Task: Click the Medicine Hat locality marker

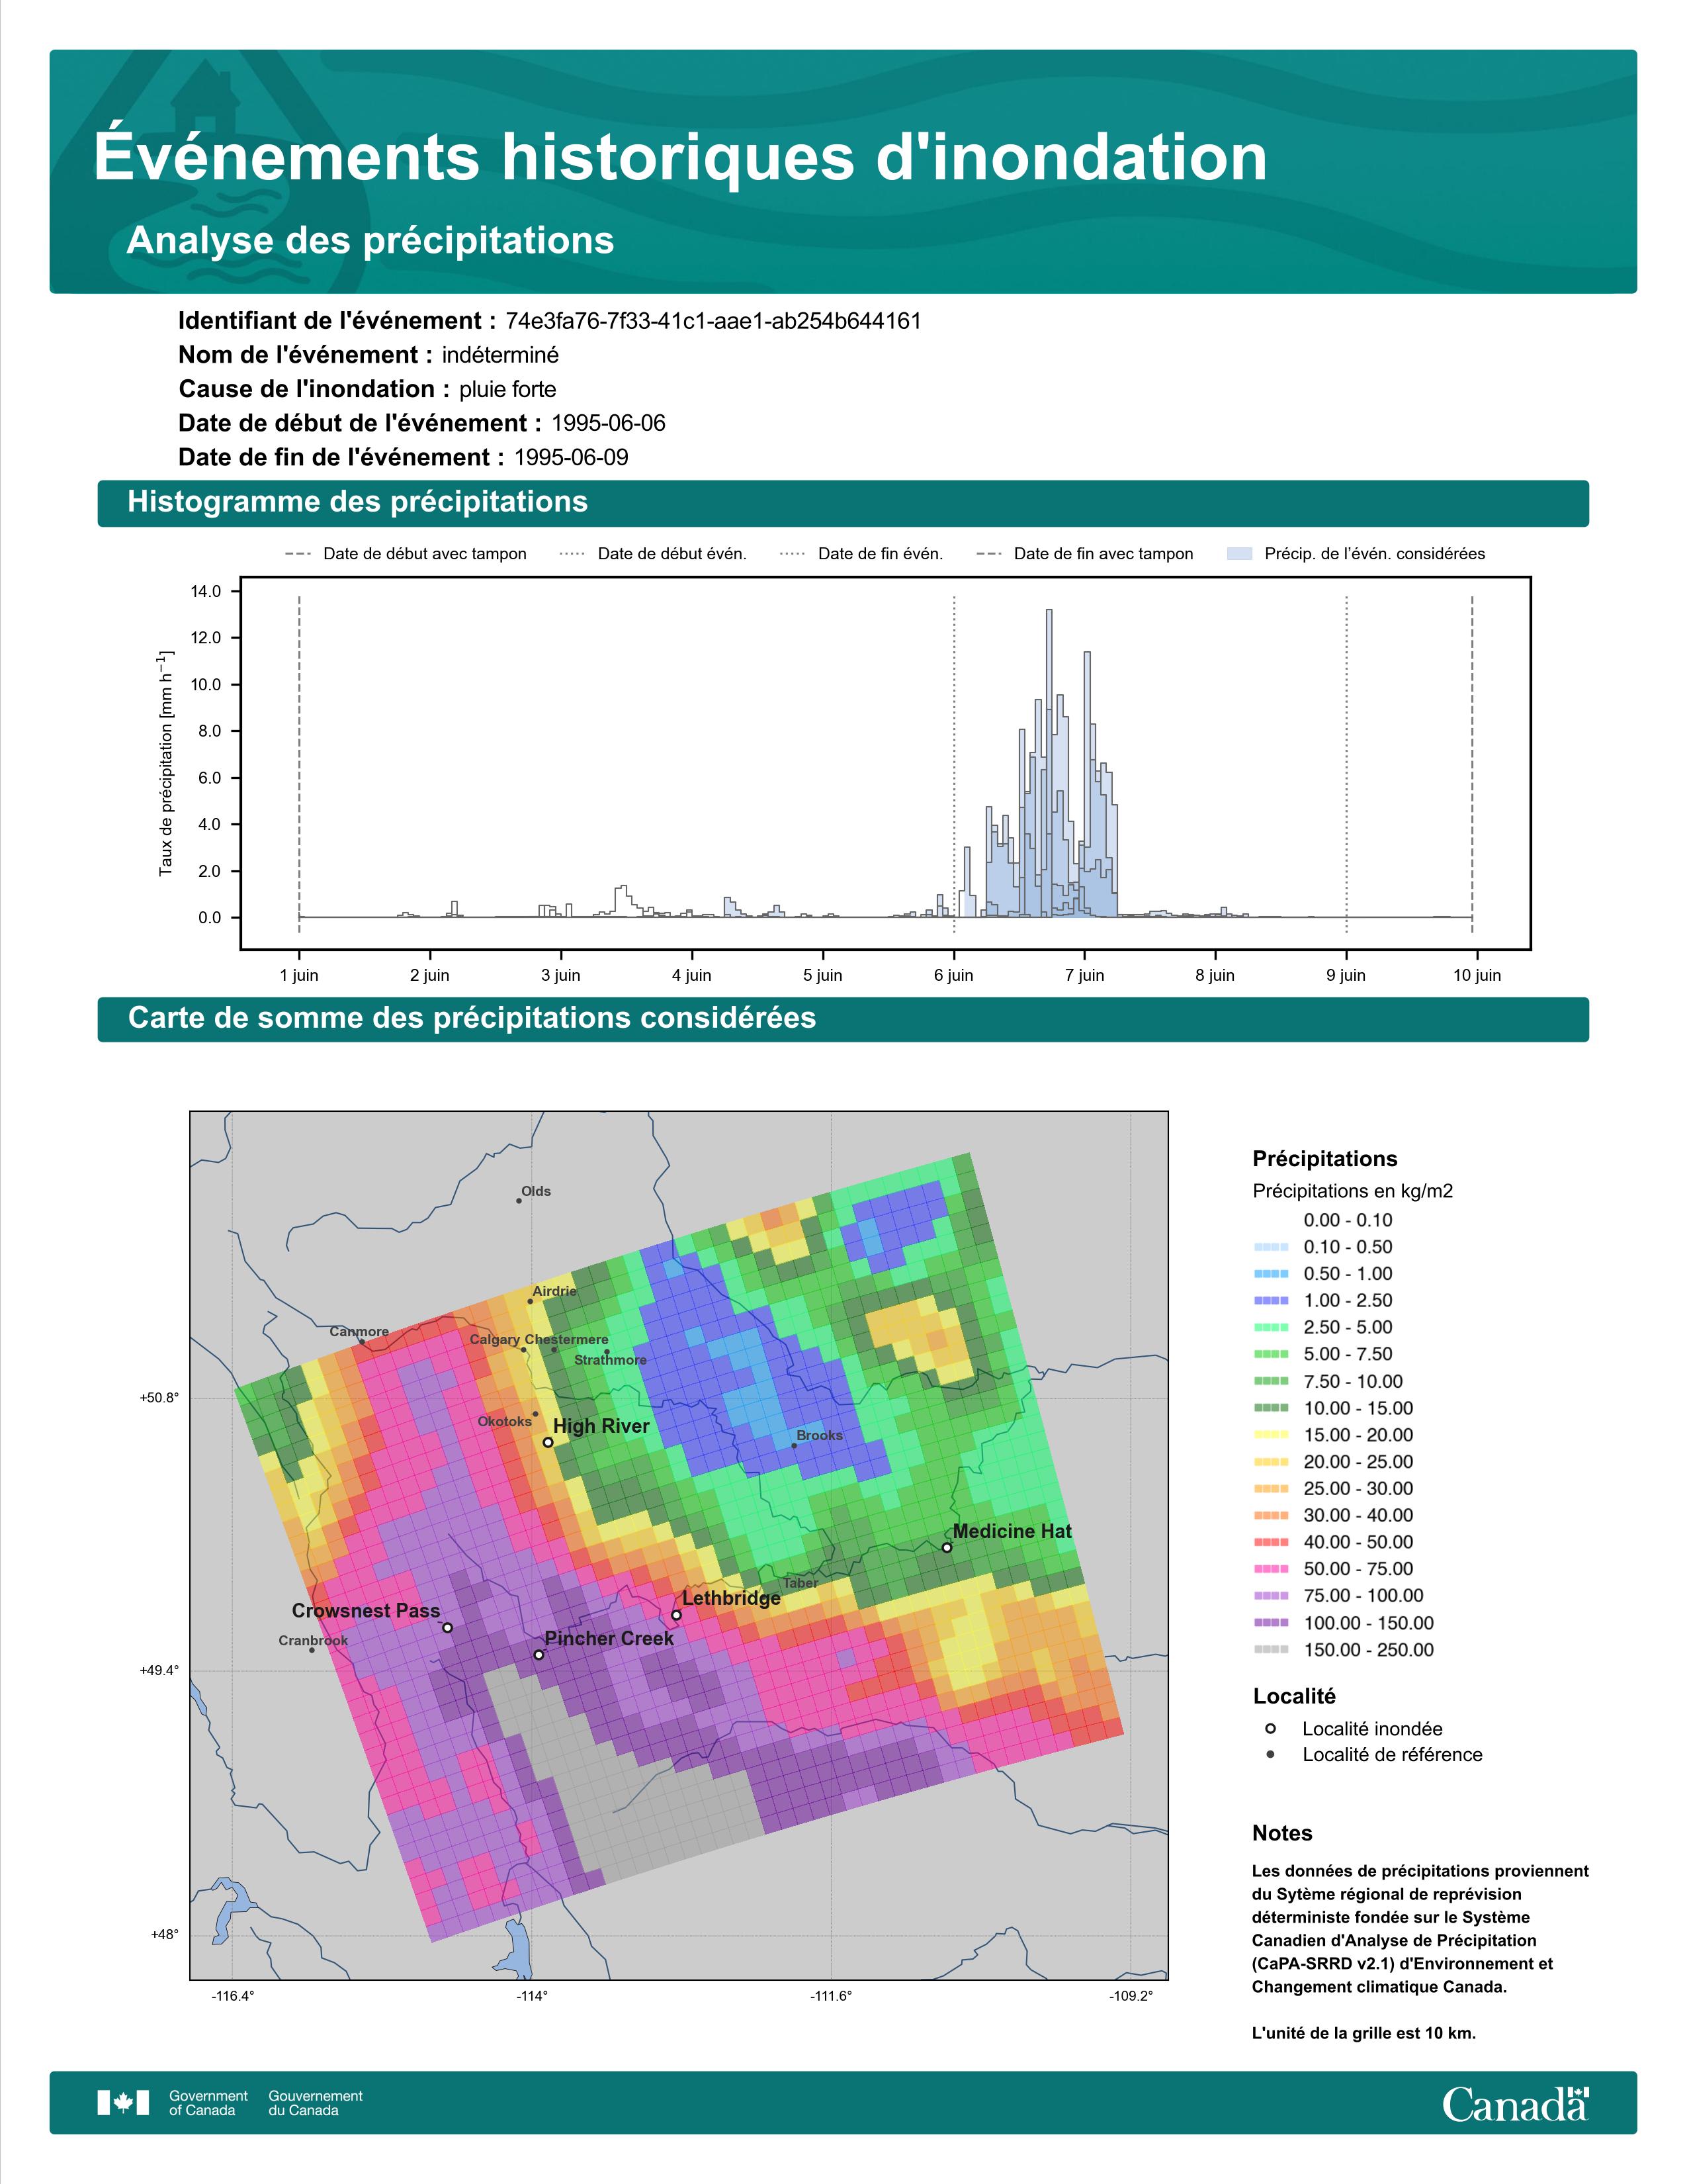Action: pos(947,1548)
